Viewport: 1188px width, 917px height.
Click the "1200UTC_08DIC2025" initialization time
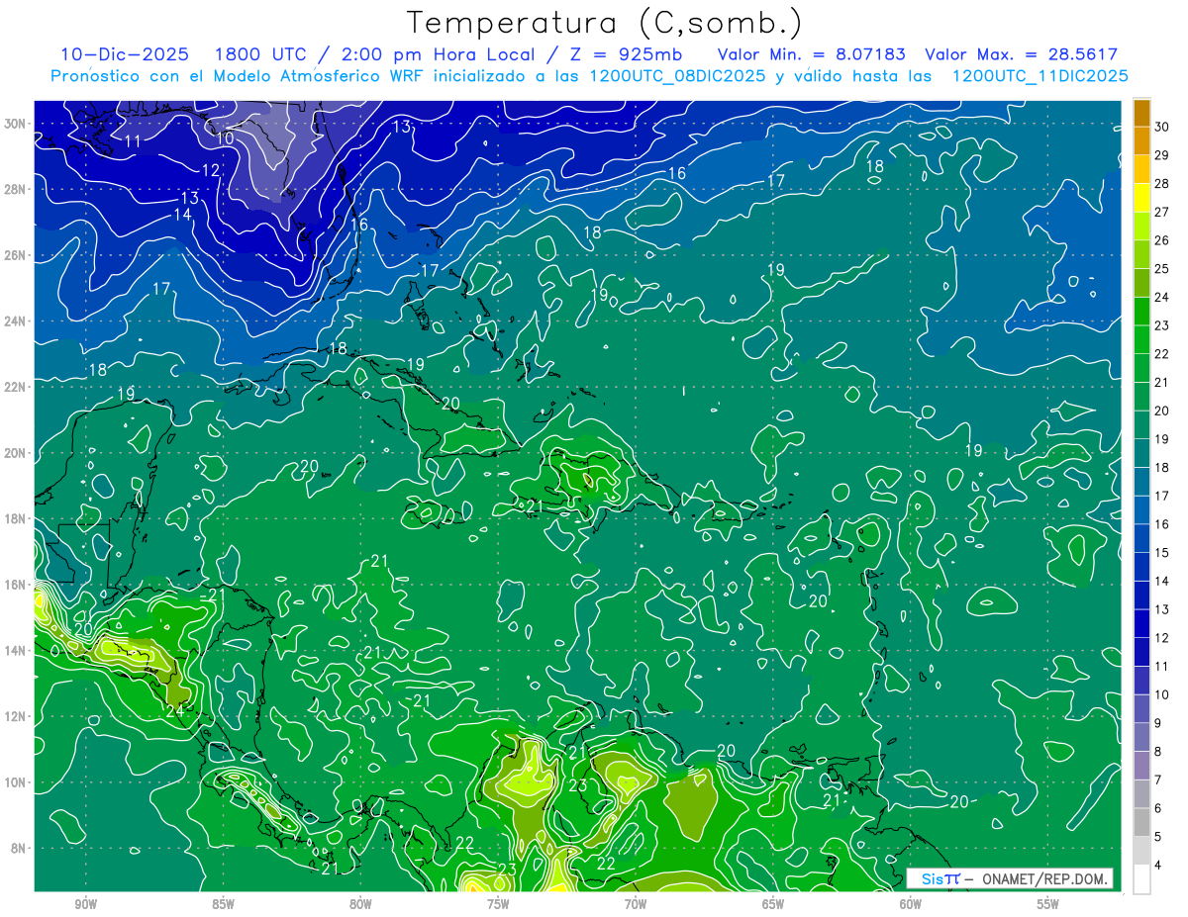point(676,76)
